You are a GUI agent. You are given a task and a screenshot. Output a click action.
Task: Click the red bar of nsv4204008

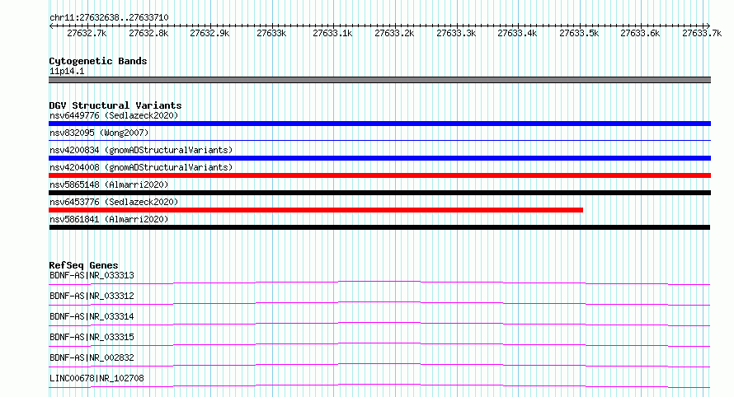[379, 175]
